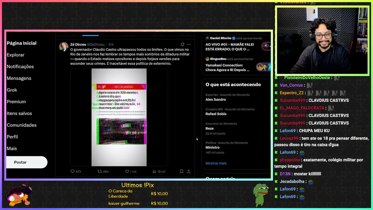The width and height of the screenshot is (373, 210).
Task: Open Comunidades in the sidebar
Action: point(22,125)
